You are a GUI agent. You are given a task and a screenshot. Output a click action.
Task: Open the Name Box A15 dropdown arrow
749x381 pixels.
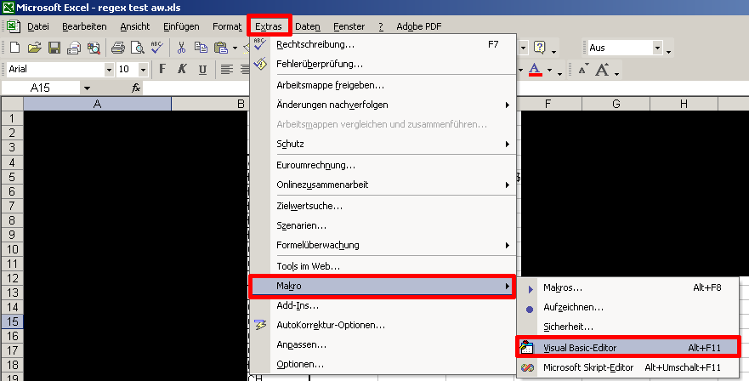87,88
